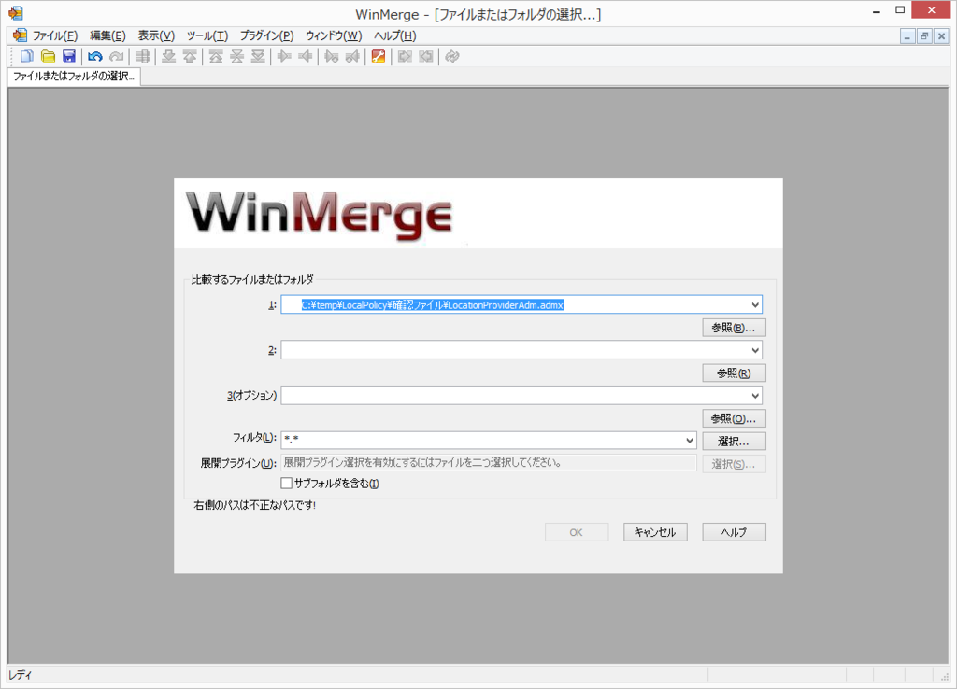Click the レディ status bar text
Image resolution: width=957 pixels, height=689 pixels.
pos(21,675)
